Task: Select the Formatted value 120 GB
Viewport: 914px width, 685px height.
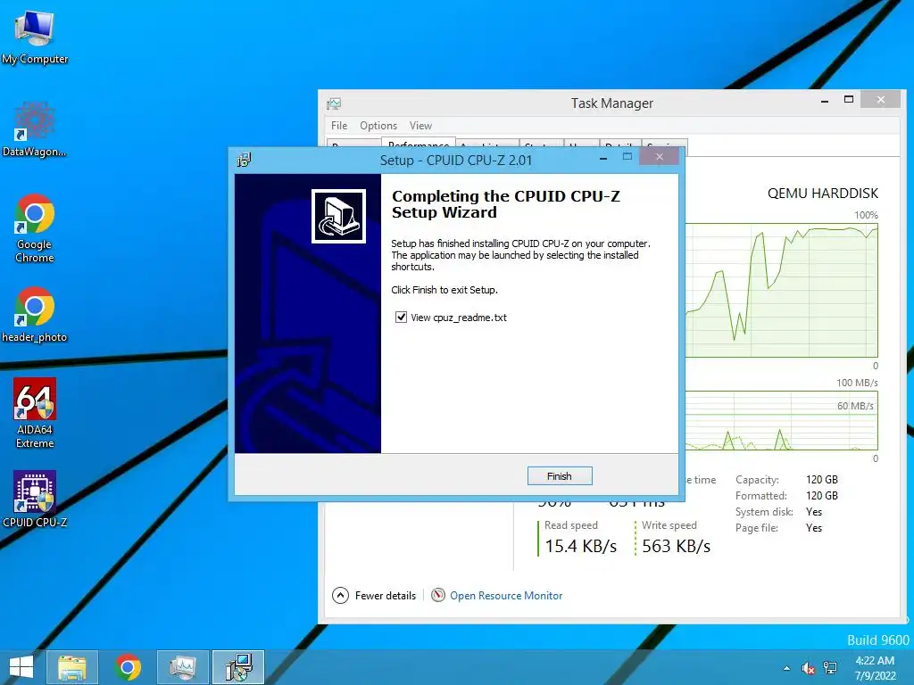Action: [822, 496]
